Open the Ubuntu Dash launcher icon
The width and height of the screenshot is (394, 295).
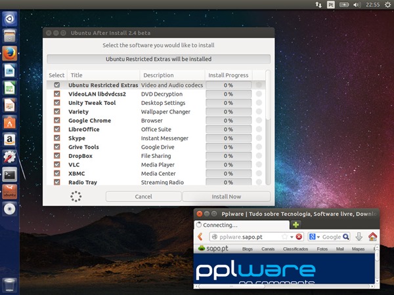point(10,19)
